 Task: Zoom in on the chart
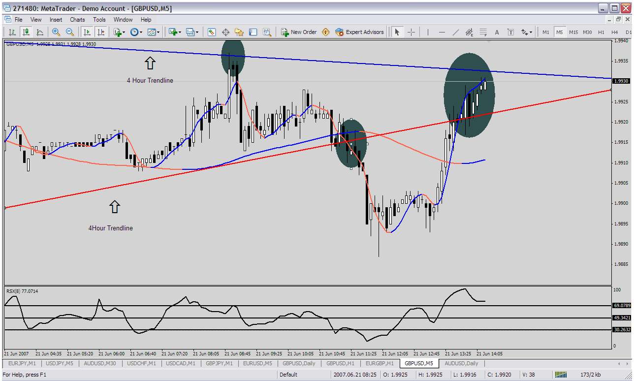pos(56,32)
